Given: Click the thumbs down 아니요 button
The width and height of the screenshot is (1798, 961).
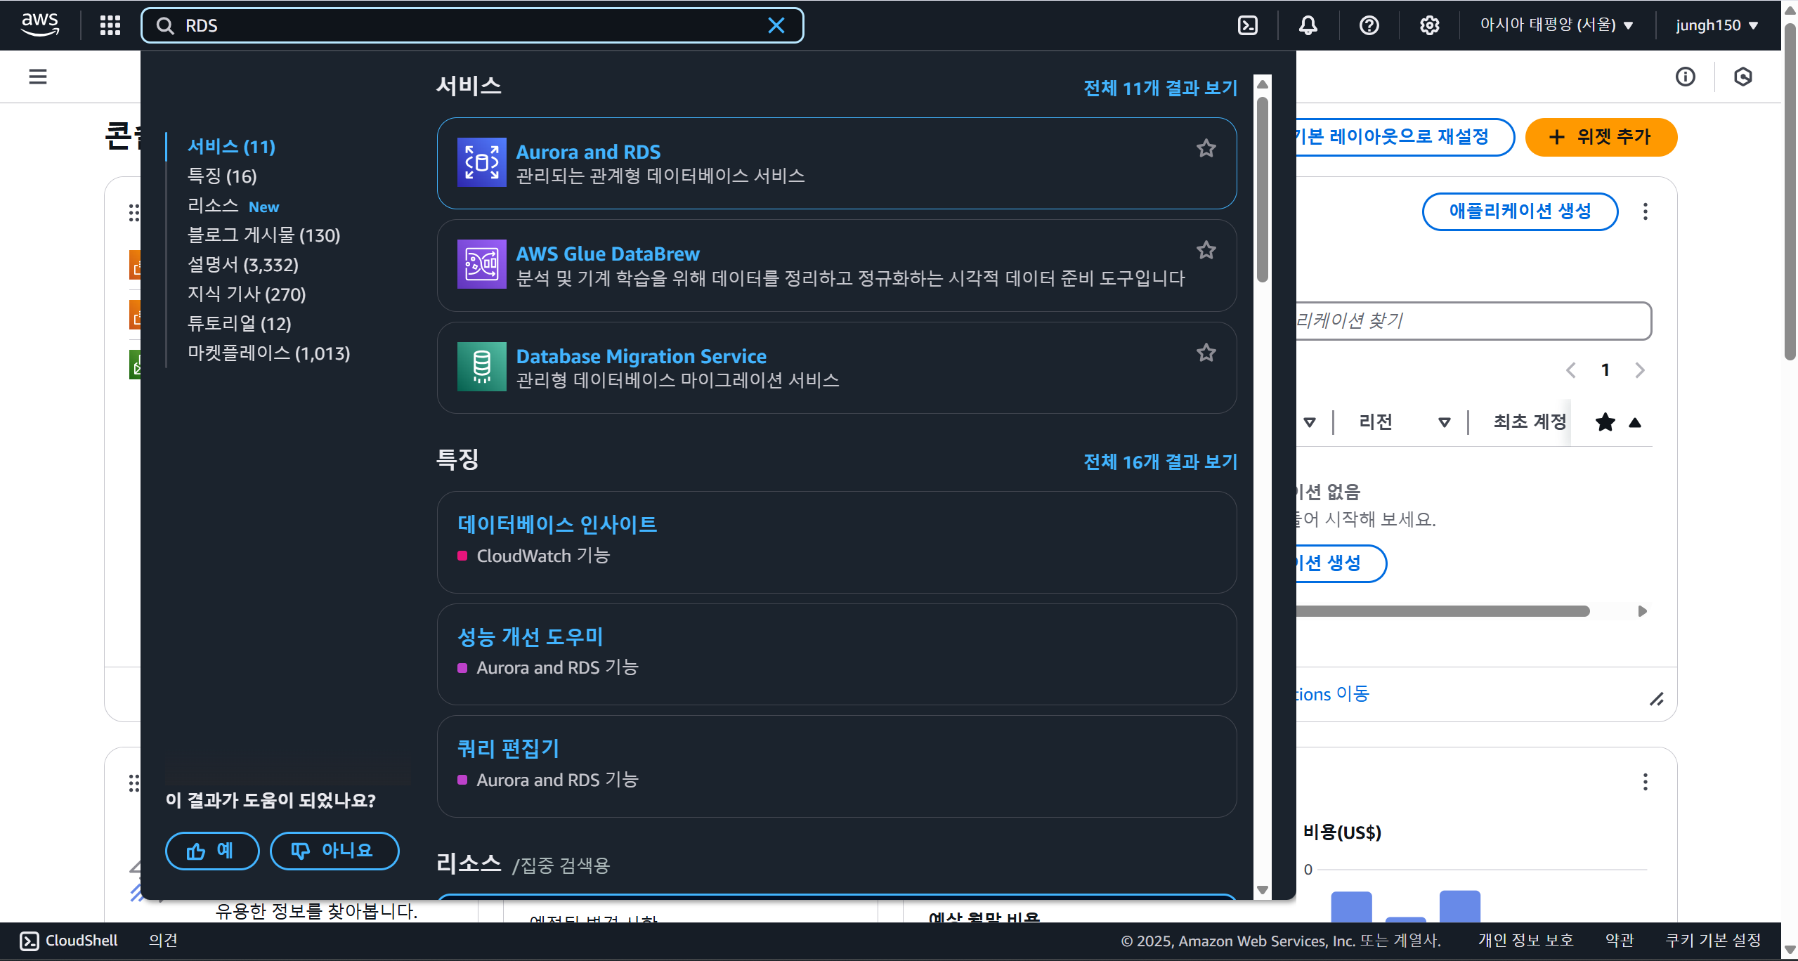Looking at the screenshot, I should (x=334, y=851).
